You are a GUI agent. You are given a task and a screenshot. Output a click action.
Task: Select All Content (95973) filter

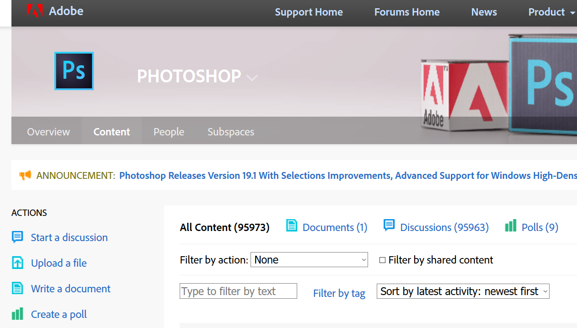[x=225, y=227]
